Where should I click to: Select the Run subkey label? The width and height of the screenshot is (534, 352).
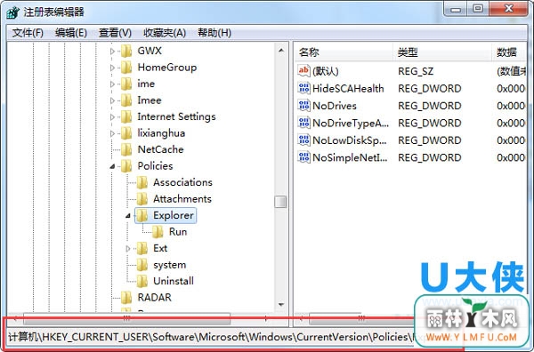tap(178, 232)
